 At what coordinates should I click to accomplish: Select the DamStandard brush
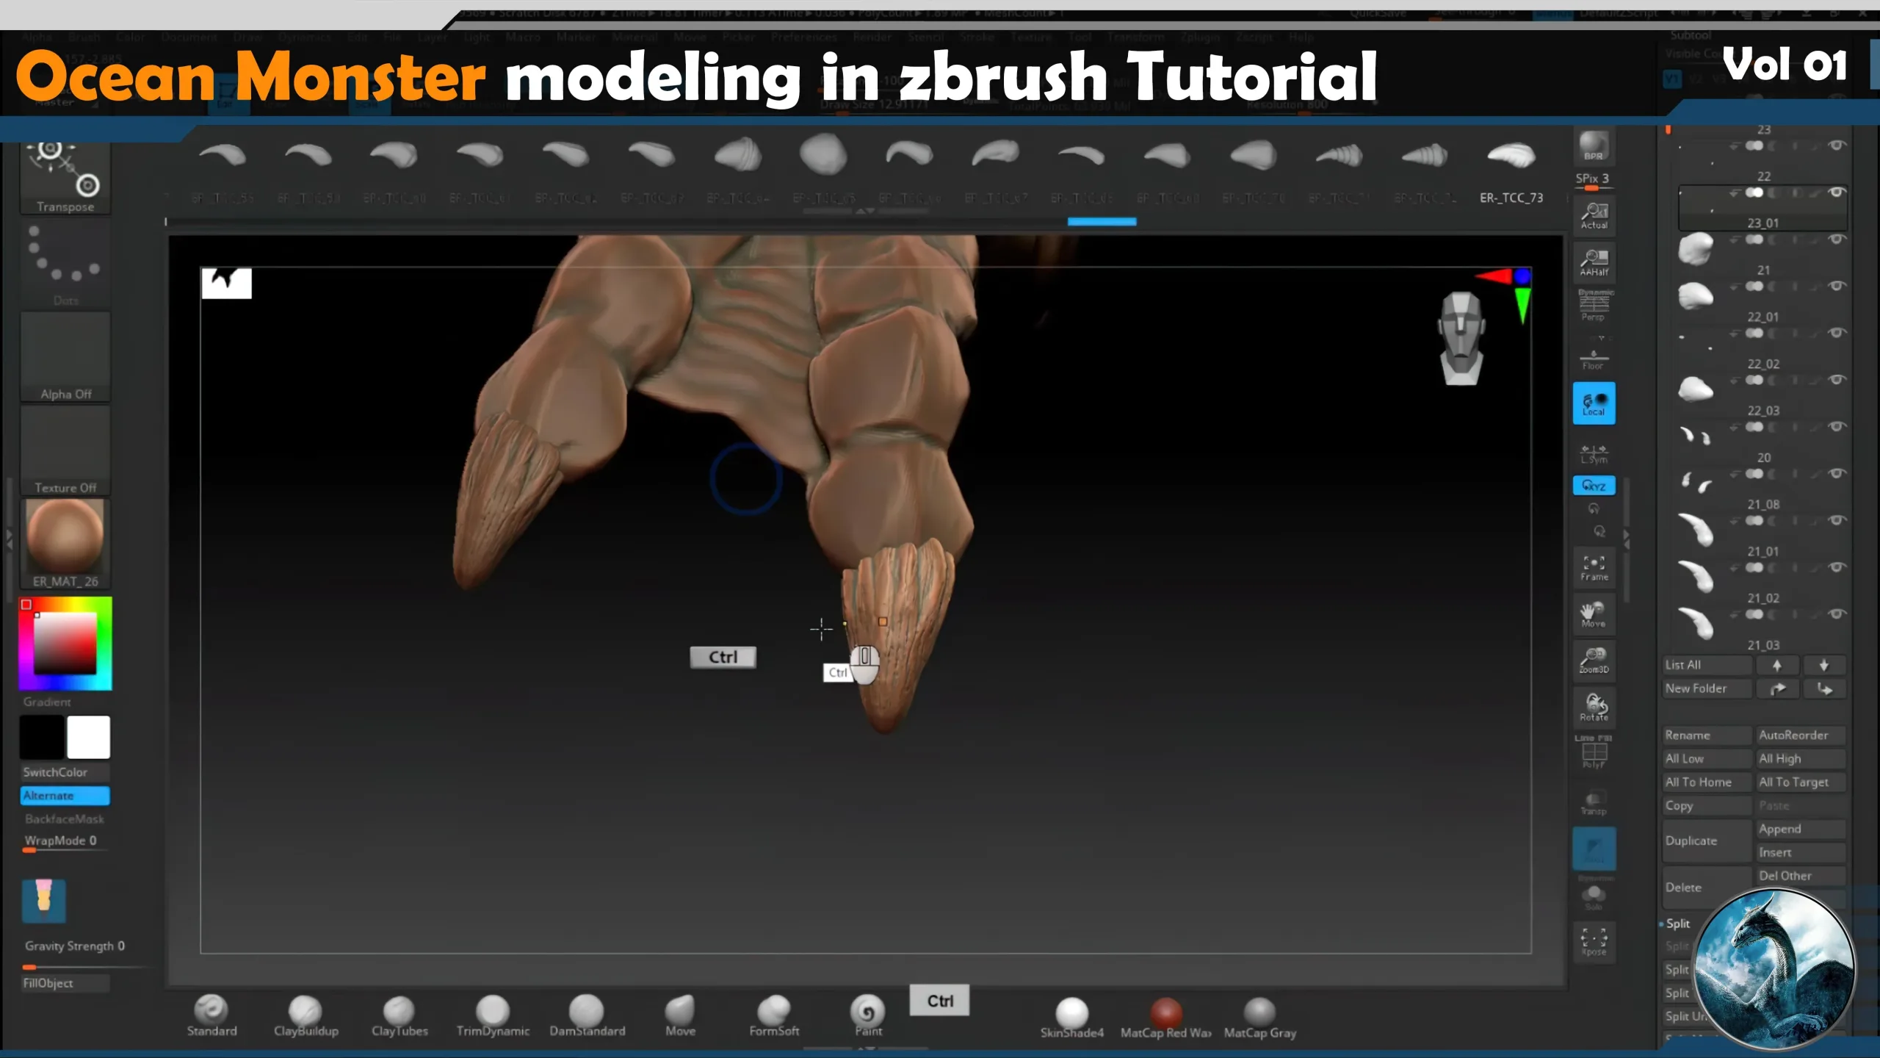587,1012
